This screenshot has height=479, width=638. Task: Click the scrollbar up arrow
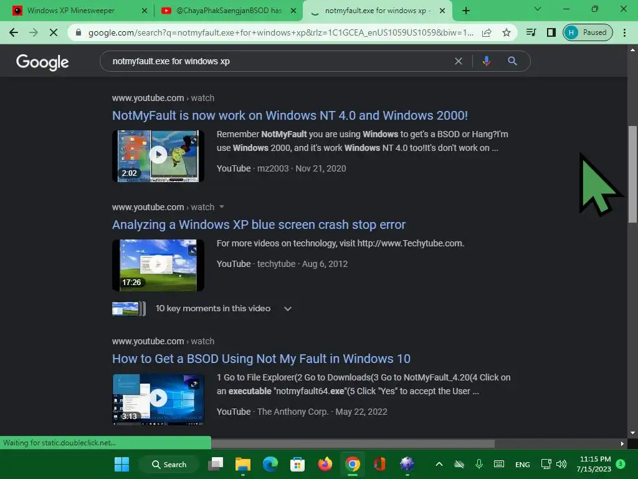(632, 50)
